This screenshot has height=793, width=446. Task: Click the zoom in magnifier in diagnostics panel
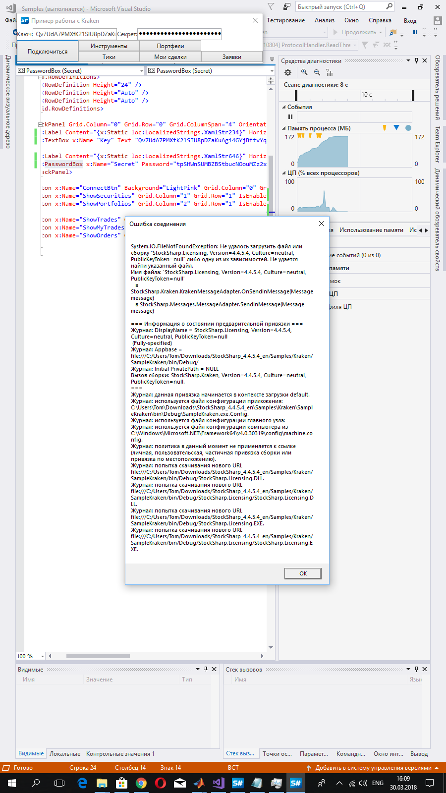tap(304, 72)
